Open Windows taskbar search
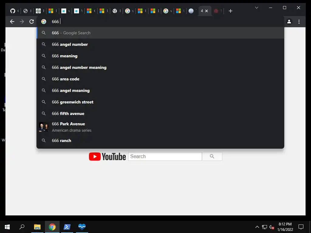This screenshot has height=233, width=311. [22, 227]
